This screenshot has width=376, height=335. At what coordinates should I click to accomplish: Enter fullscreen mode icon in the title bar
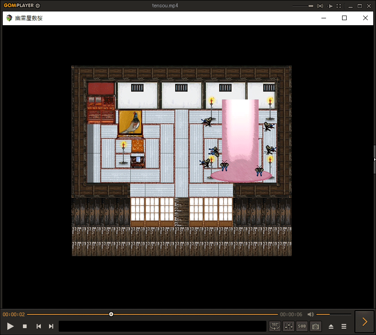pyautogui.click(x=338, y=6)
